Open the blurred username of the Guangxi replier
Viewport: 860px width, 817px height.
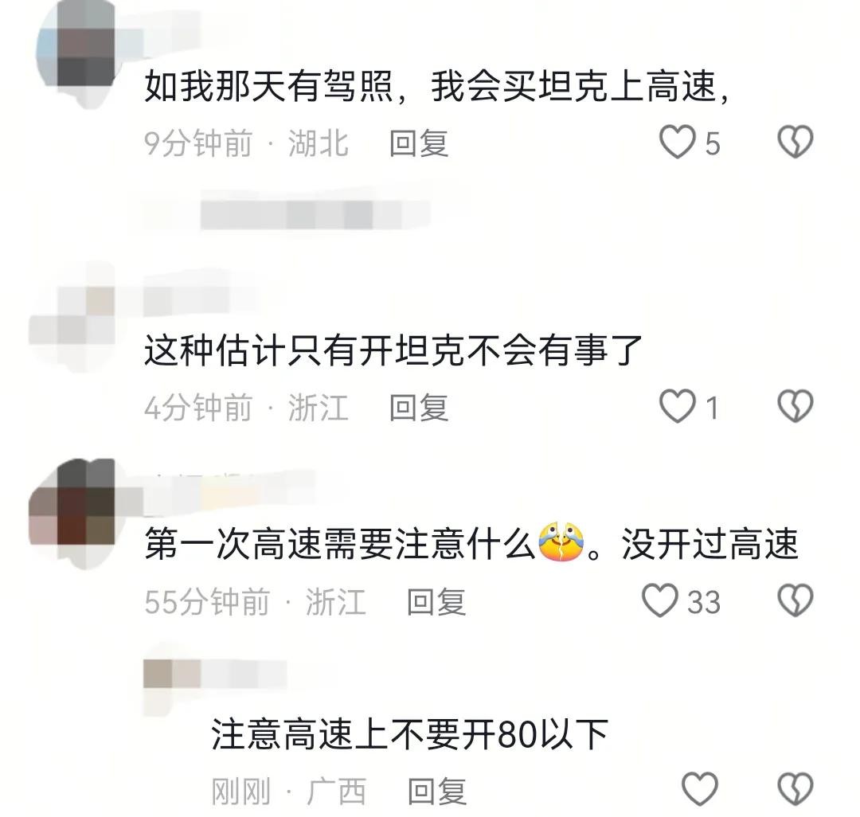click(215, 674)
